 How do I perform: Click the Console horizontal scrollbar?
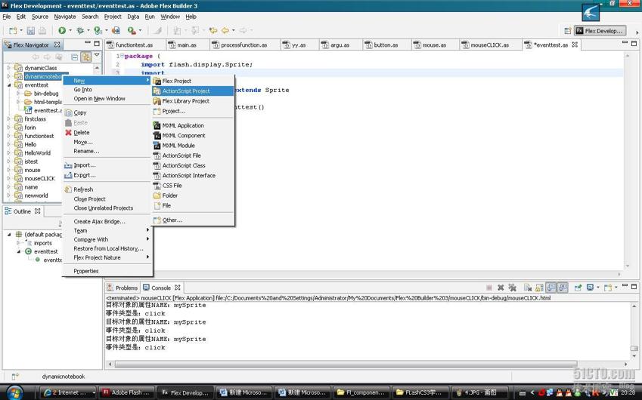click(x=346, y=364)
